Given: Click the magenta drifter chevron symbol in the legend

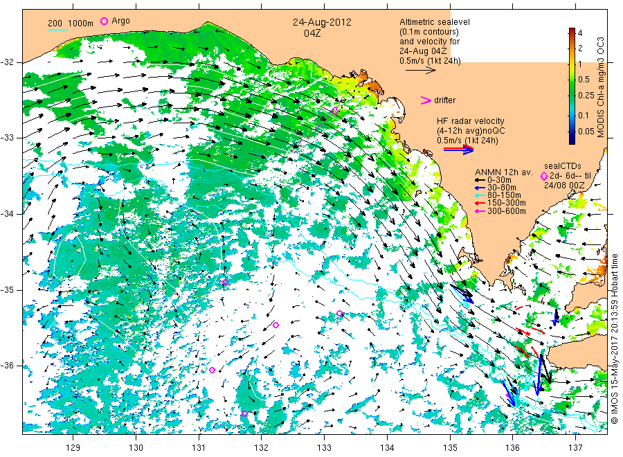Looking at the screenshot, I should click(426, 100).
